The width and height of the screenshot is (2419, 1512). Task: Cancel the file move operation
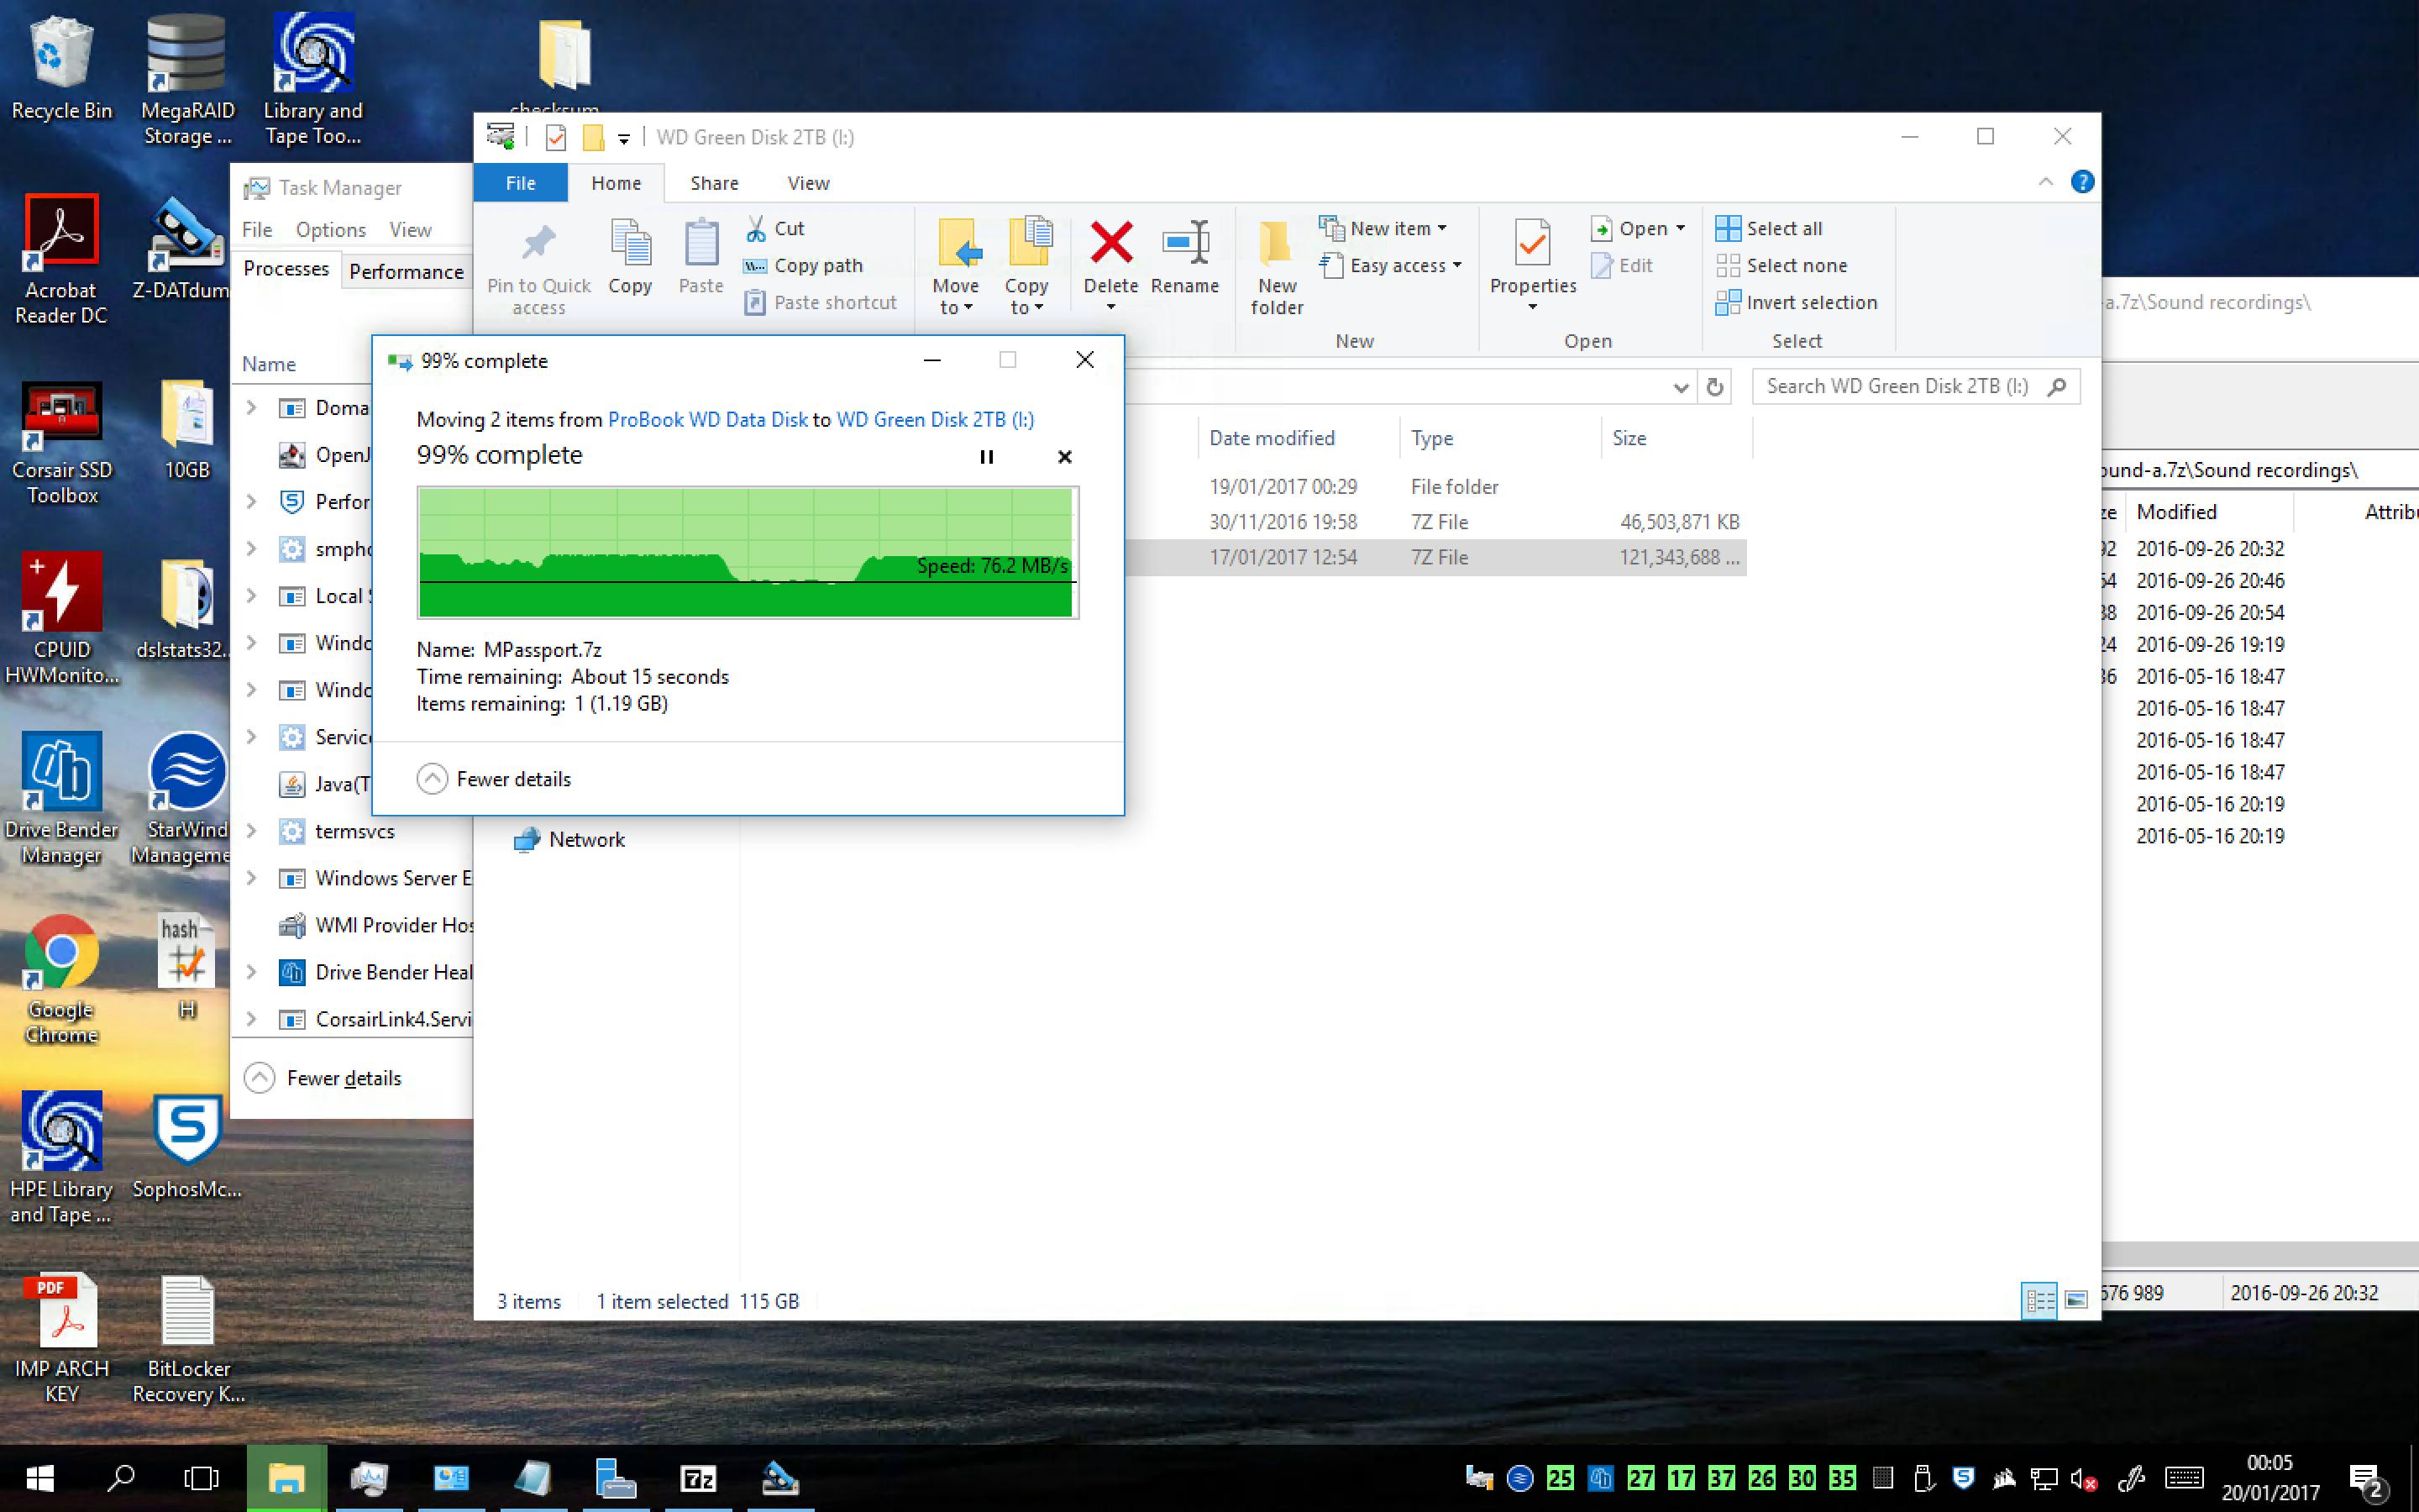coord(1064,457)
